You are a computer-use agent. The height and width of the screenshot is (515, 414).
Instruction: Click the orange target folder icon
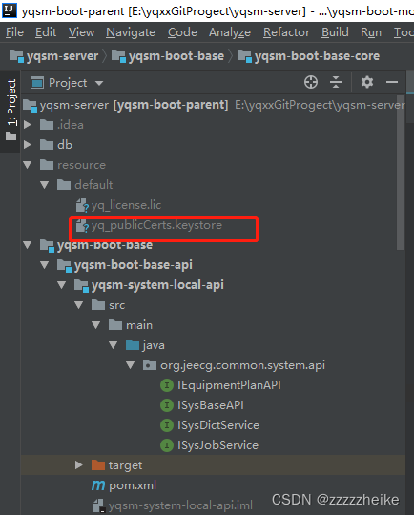98,465
